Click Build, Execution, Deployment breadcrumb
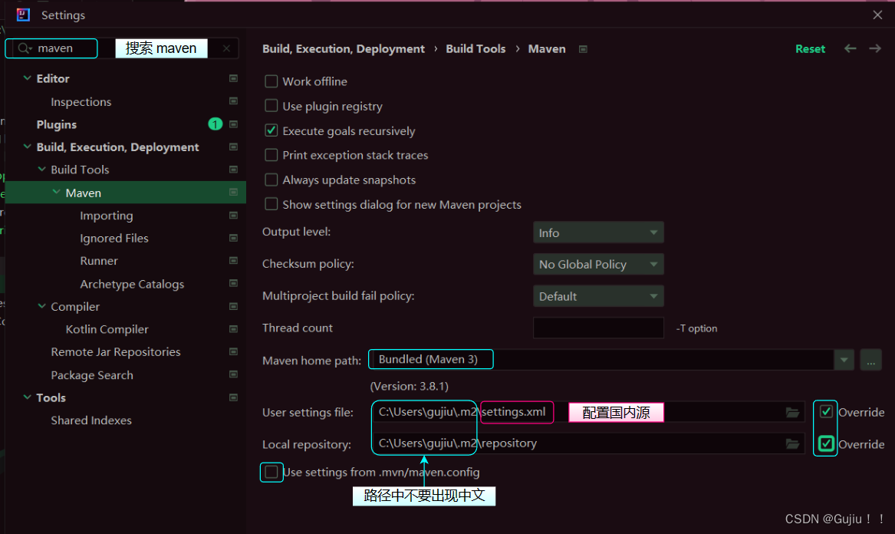Screen dimensions: 895x534 pyautogui.click(x=343, y=49)
